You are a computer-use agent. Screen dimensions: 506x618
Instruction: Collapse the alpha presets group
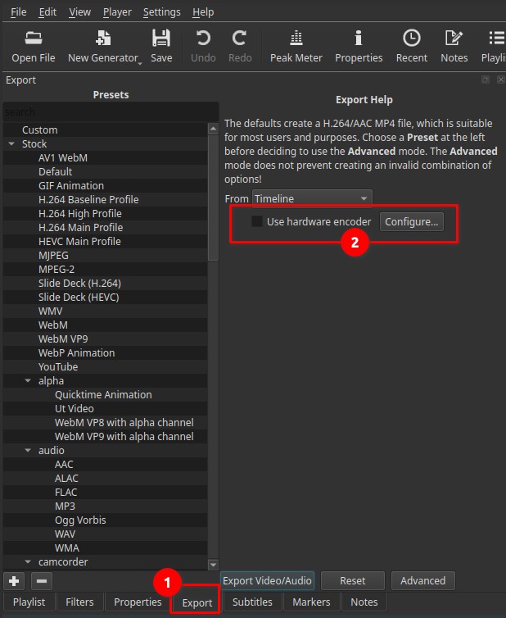click(28, 381)
